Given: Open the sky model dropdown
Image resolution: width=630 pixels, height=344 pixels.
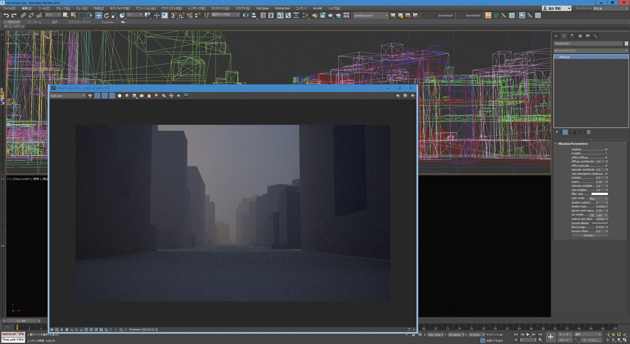Looking at the screenshot, I should 598,215.
